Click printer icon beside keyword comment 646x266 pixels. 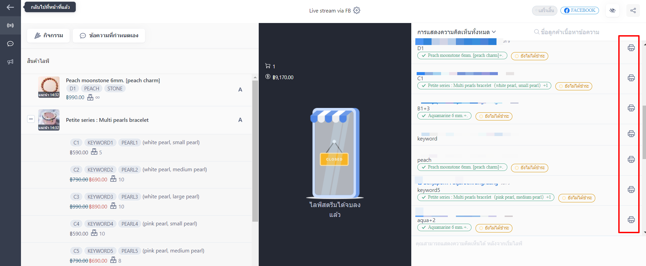click(631, 134)
